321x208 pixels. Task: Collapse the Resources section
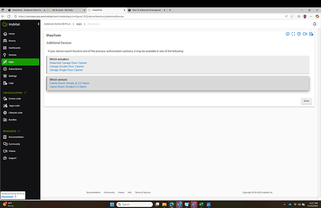tap(19, 131)
